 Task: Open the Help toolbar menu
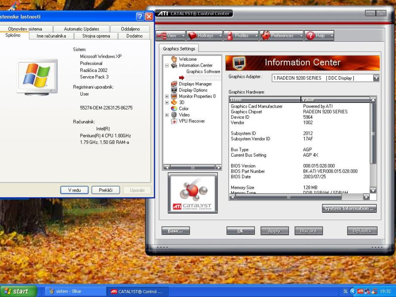point(319,36)
